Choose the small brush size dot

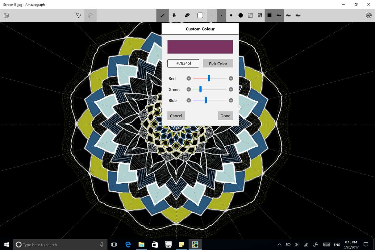[221, 15]
